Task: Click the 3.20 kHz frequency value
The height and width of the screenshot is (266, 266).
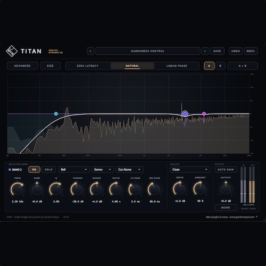Action: point(18,202)
